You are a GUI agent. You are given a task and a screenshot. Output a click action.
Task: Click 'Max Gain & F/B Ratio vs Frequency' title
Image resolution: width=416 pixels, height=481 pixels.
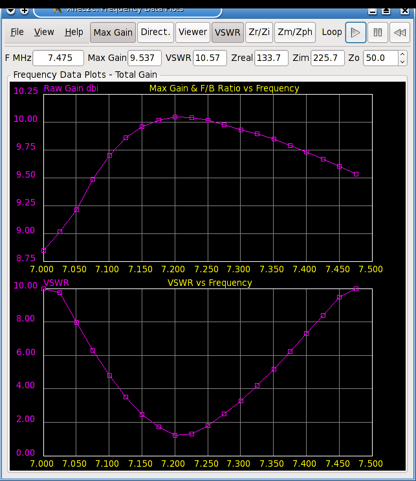tap(224, 88)
